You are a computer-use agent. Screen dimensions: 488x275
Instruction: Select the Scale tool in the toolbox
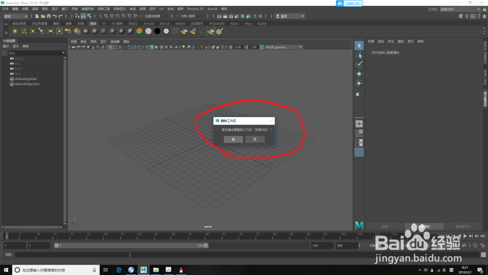pos(359,93)
